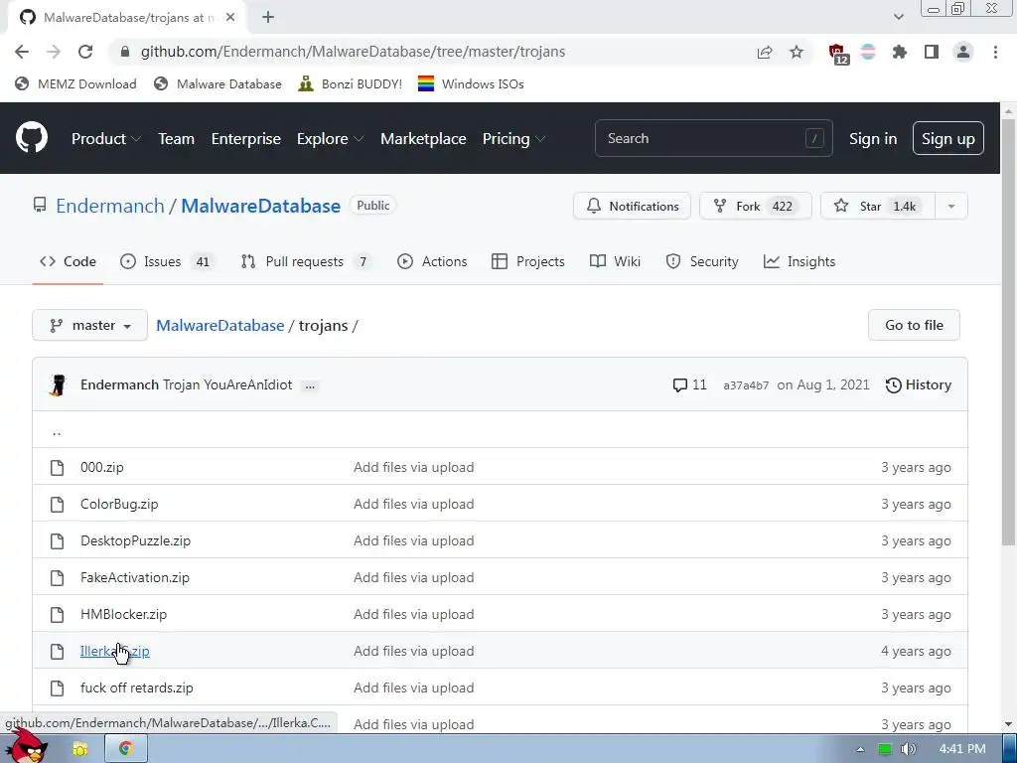Toggle the browser side panel icon
The height and width of the screenshot is (763, 1017).
(932, 52)
